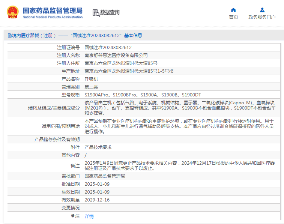Click registration number value 国械注准20243082612 in table
This screenshot has height=224, width=284.
point(108,48)
